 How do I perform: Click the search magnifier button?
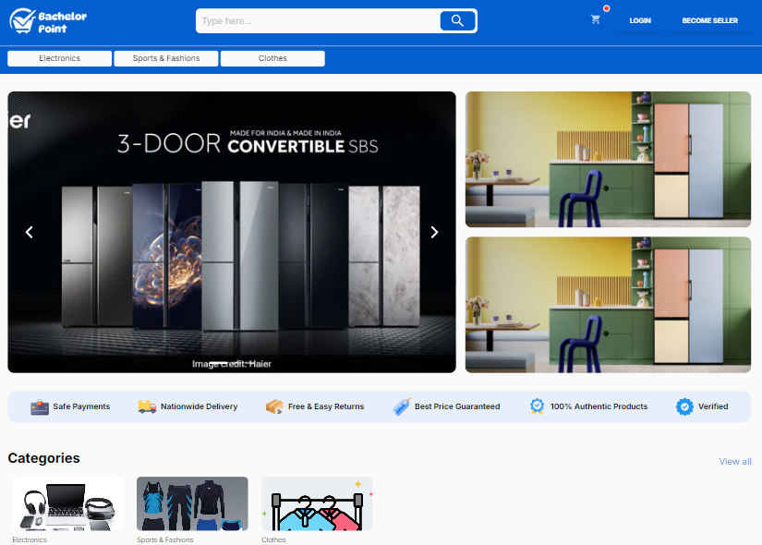click(456, 20)
